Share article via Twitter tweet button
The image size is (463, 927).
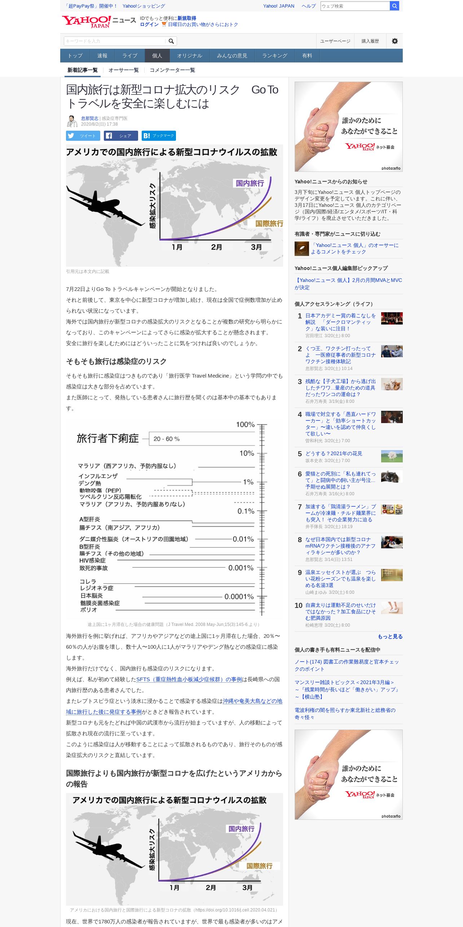[83, 136]
